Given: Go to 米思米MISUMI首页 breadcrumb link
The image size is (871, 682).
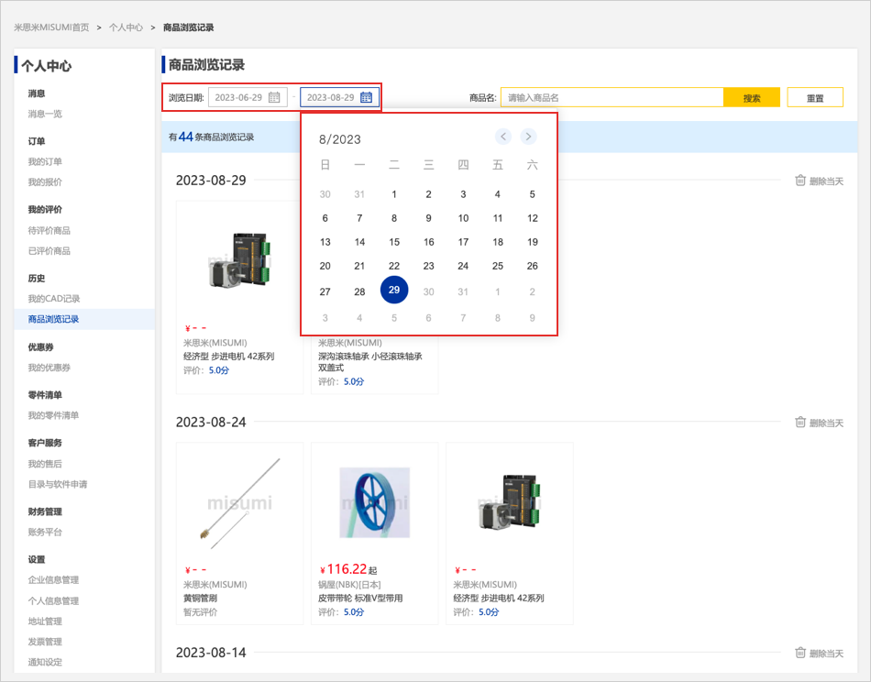Looking at the screenshot, I should pos(51,27).
